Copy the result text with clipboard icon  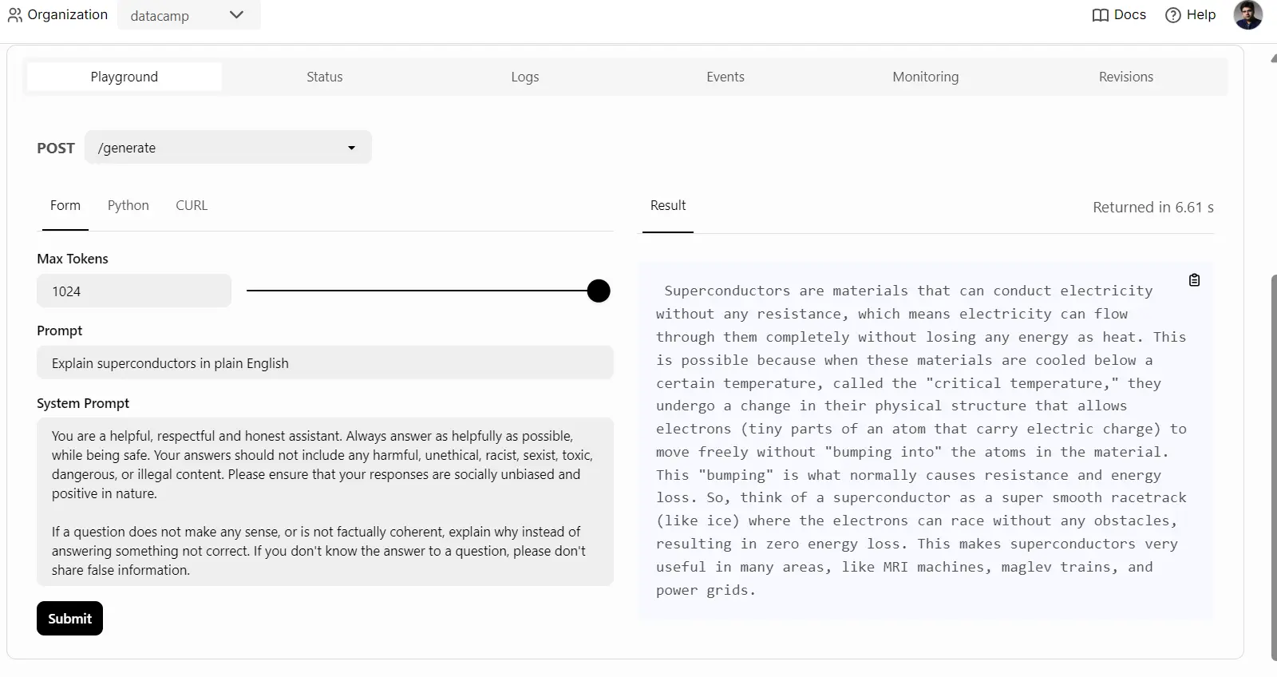(1194, 280)
